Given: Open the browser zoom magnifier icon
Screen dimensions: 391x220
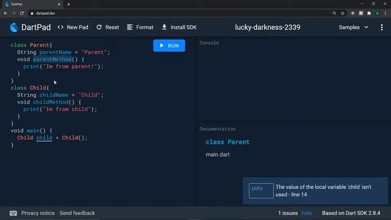Looking at the screenshot, I should click(x=334, y=13).
